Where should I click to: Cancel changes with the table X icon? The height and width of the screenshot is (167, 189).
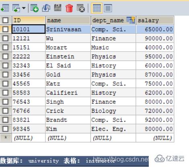81,8
